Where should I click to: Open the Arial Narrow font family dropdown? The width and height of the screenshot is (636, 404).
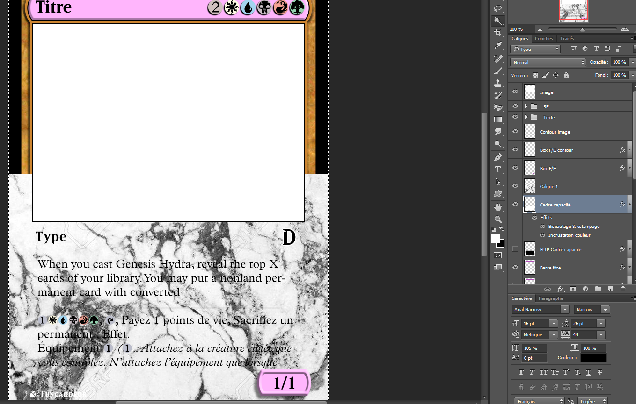point(565,310)
